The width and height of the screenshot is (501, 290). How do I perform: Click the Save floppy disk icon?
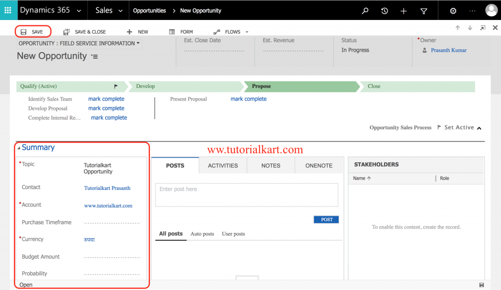click(x=23, y=32)
